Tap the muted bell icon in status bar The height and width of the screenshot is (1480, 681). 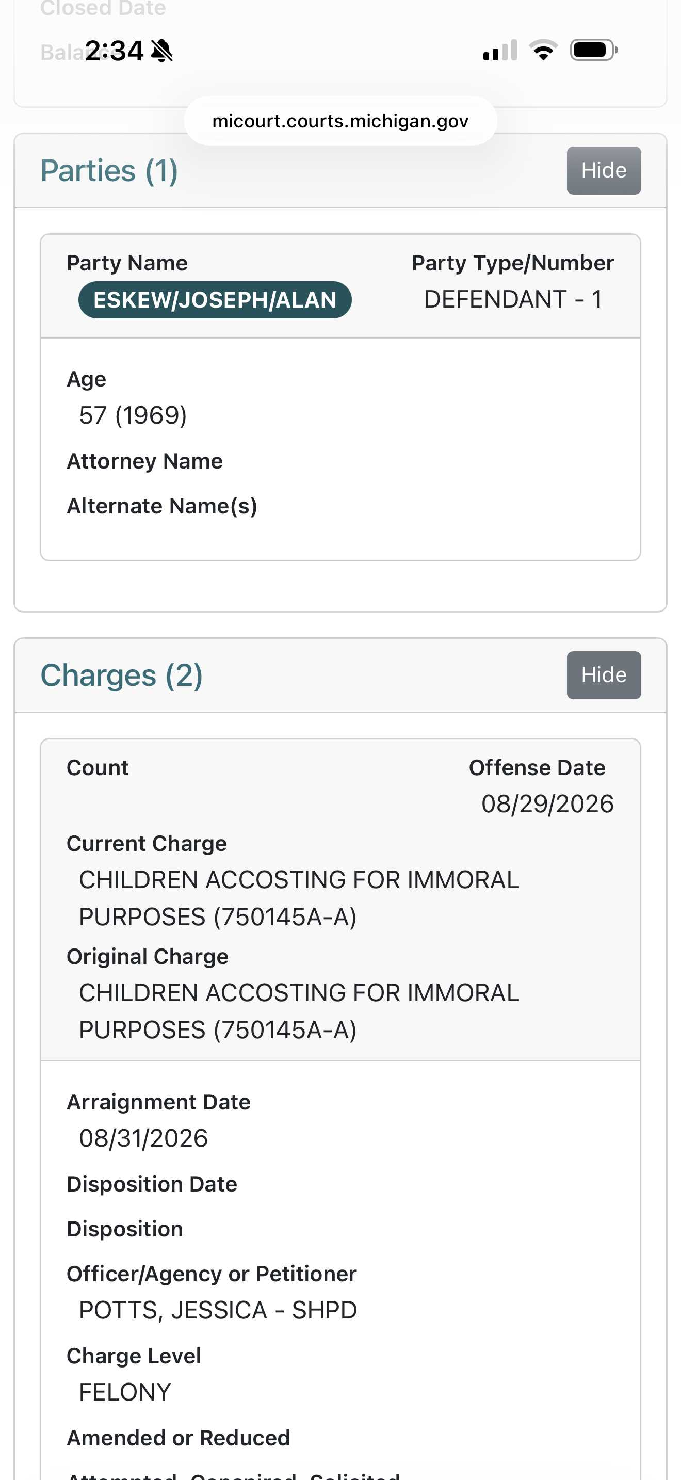click(162, 51)
